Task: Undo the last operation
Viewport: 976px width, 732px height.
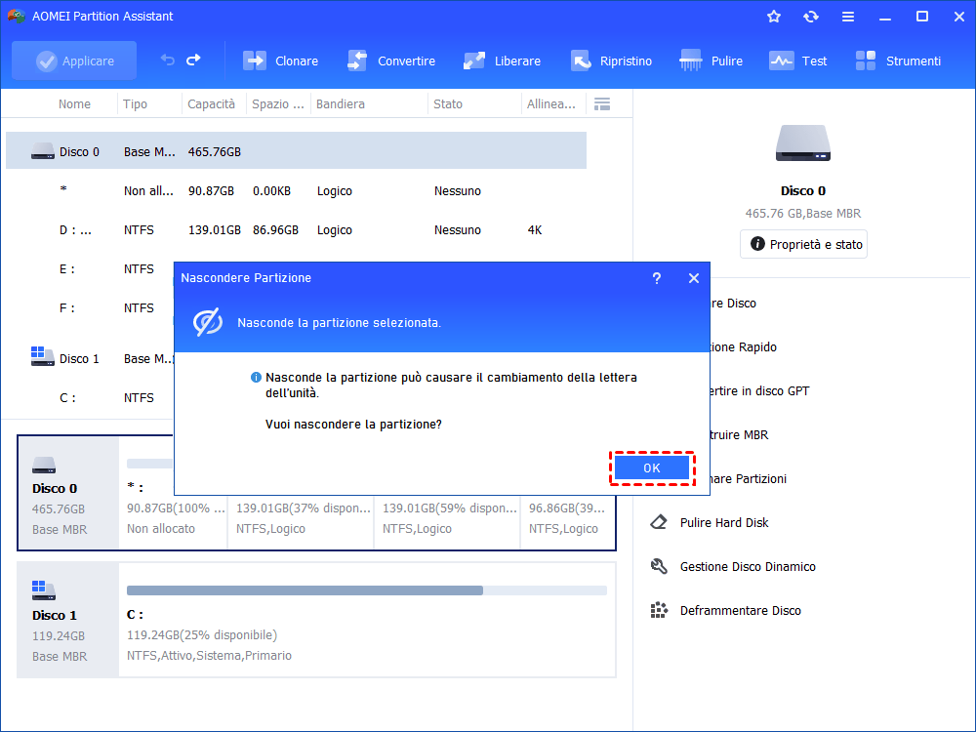Action: (x=168, y=60)
